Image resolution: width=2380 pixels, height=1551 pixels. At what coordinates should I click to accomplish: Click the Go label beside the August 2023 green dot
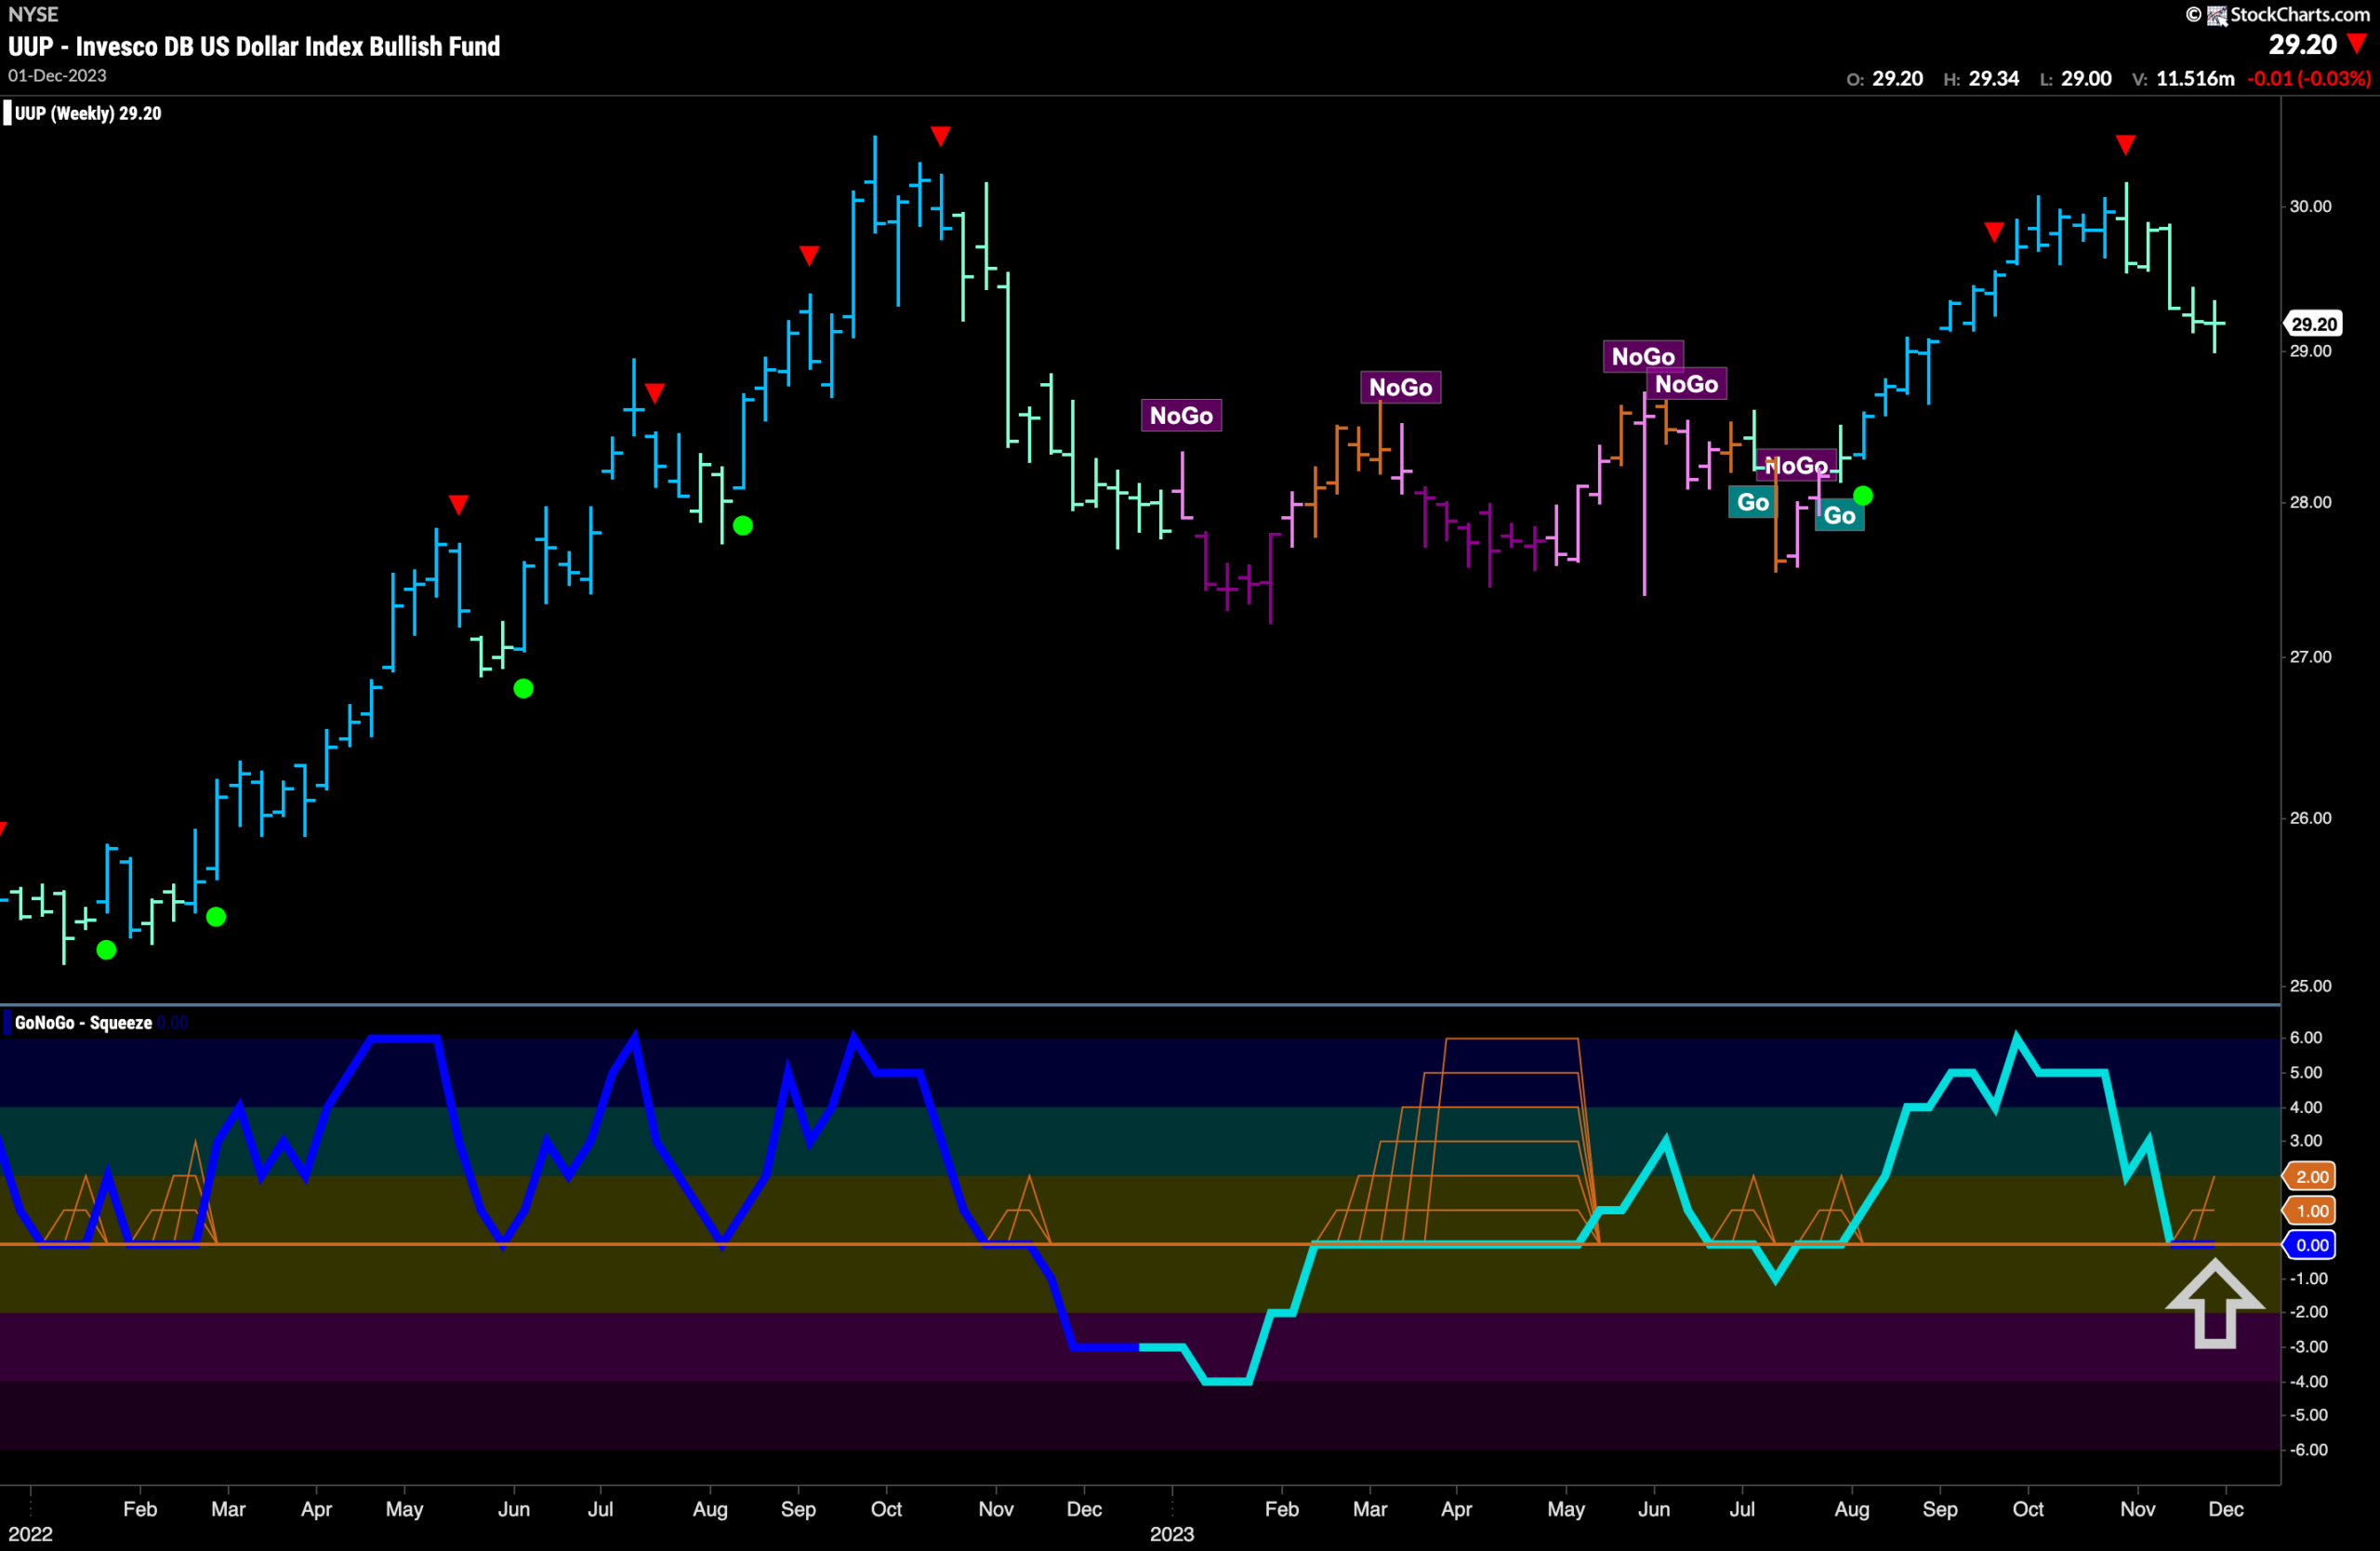[x=1839, y=515]
